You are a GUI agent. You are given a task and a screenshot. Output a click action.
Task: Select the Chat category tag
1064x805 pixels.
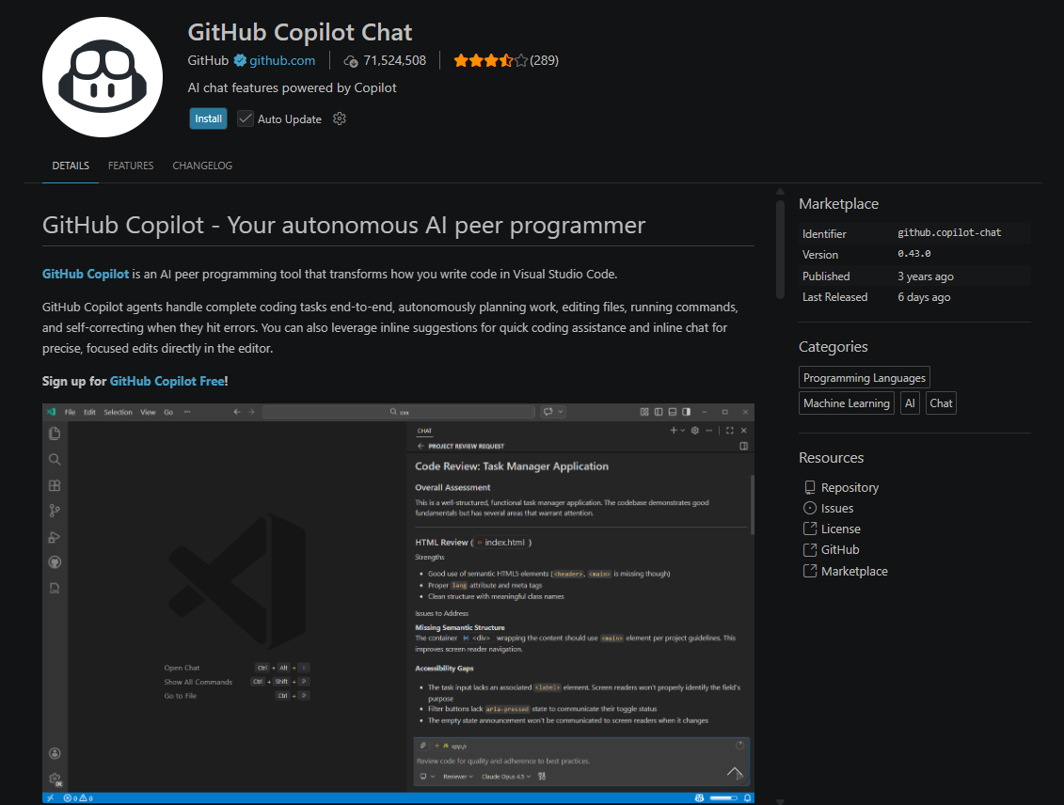941,402
